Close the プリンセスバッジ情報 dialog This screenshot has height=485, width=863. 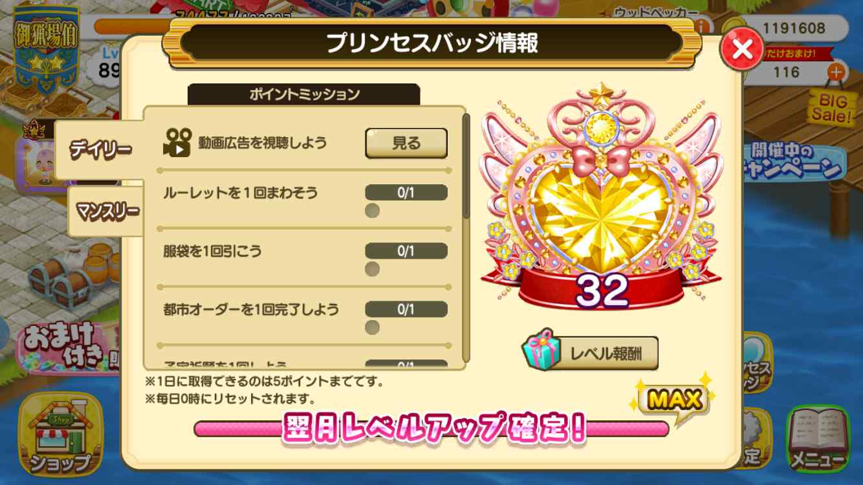point(742,49)
